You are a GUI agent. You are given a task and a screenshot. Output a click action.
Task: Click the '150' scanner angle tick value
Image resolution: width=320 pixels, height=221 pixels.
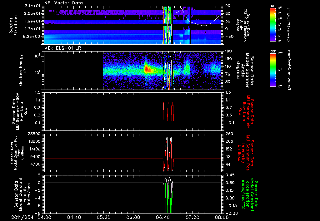tap(228, 59)
